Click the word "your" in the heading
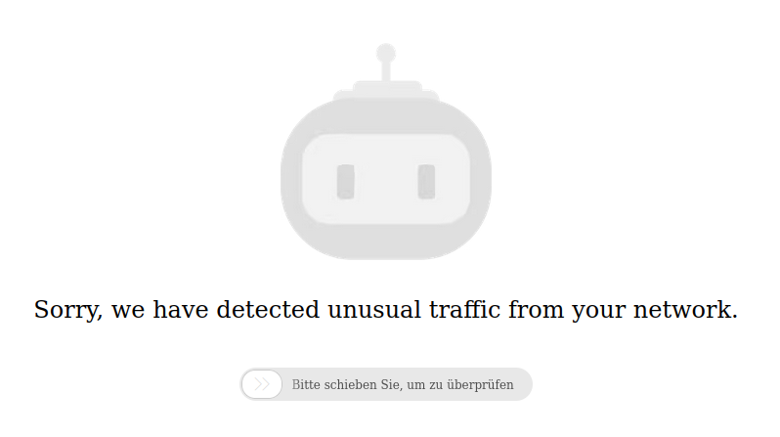The image size is (780, 437). click(598, 312)
